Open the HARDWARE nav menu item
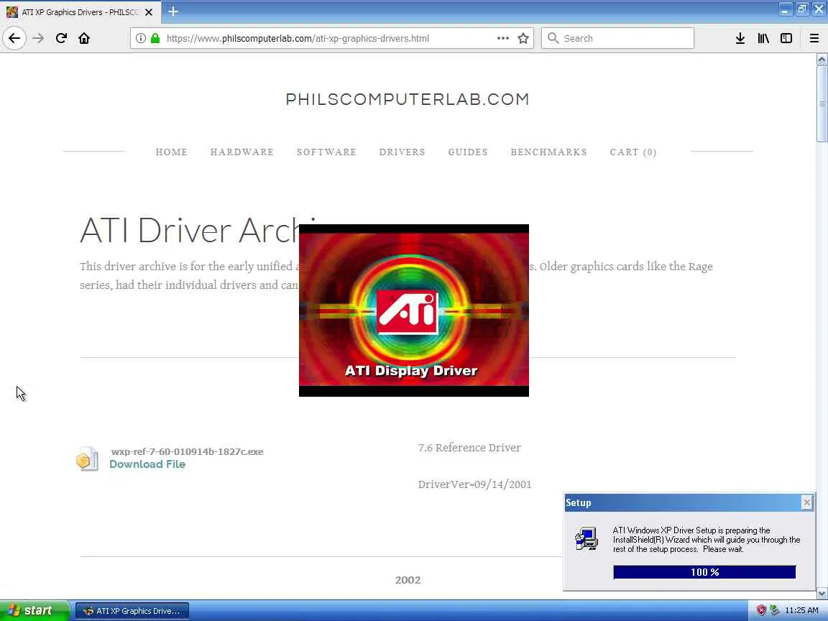The height and width of the screenshot is (621, 828). point(241,152)
